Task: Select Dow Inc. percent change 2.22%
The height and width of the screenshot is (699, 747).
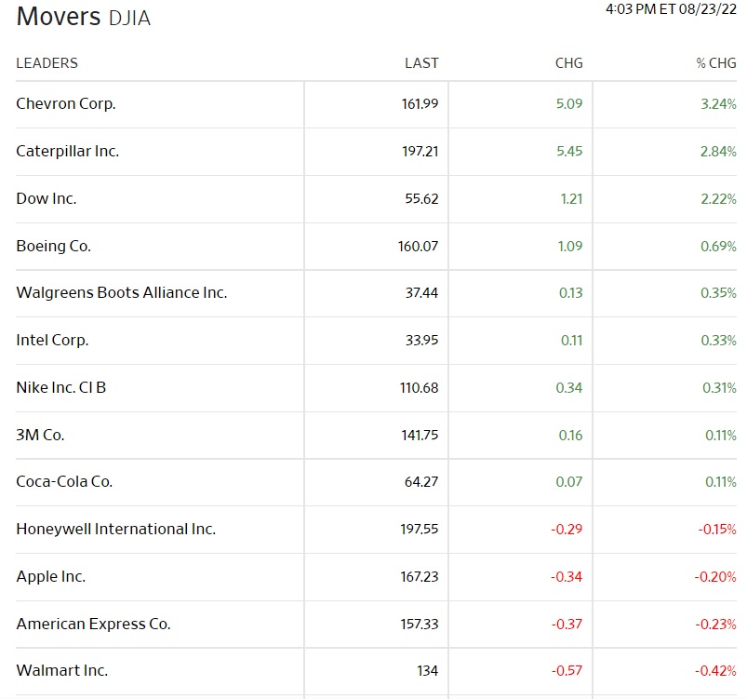Action: pos(718,198)
